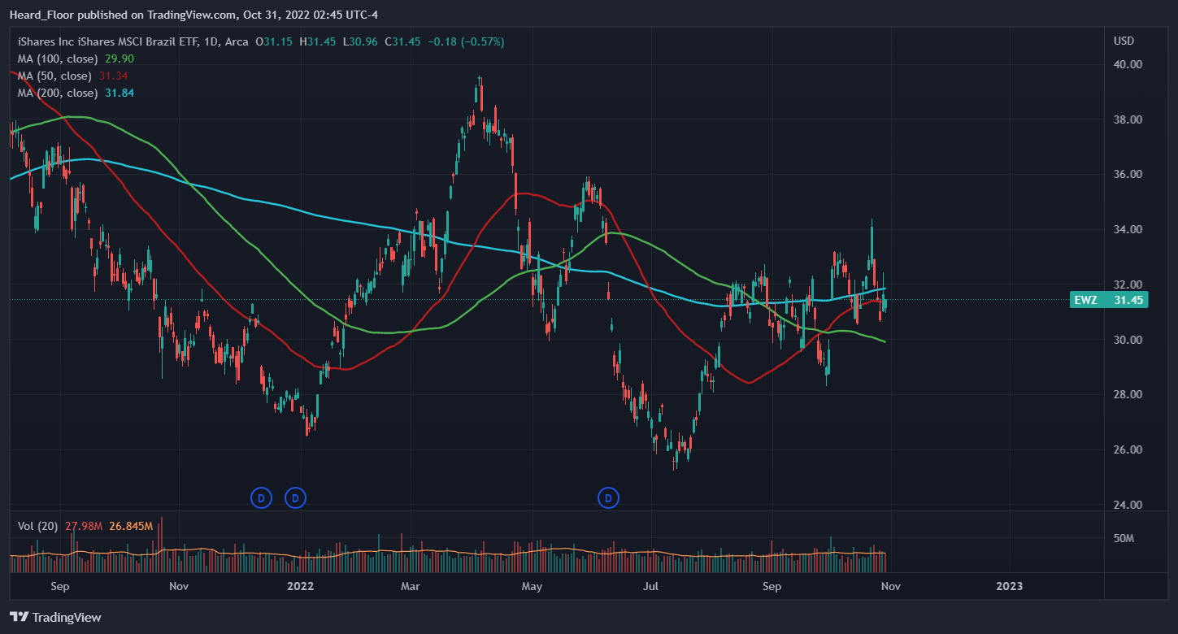Click the 38.00 price axis label

[1128, 119]
